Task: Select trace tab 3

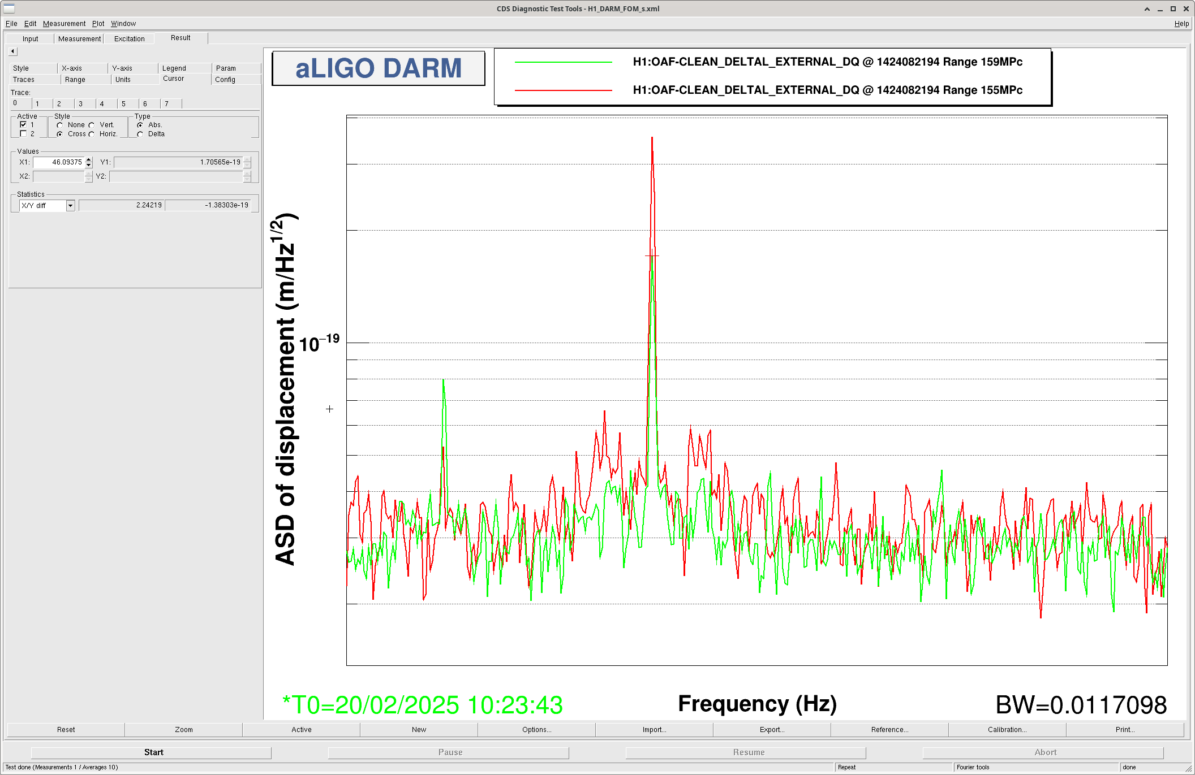Action: (x=85, y=103)
